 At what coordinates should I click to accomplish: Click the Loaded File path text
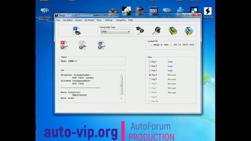tap(172, 45)
